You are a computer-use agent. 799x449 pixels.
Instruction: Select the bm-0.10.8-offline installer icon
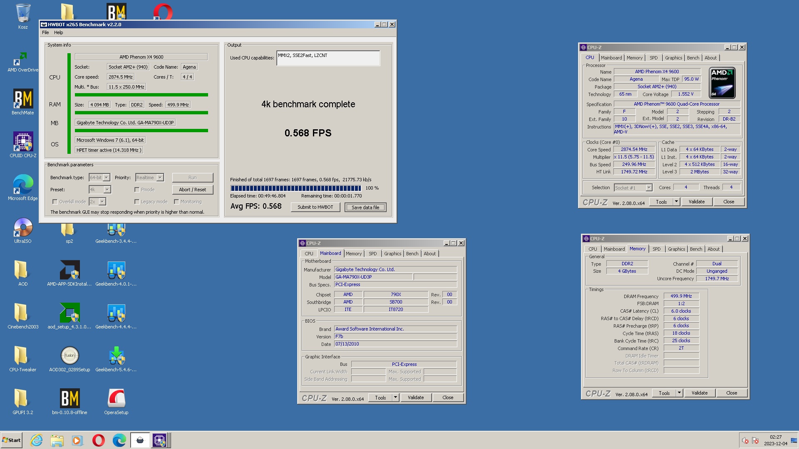[69, 402]
